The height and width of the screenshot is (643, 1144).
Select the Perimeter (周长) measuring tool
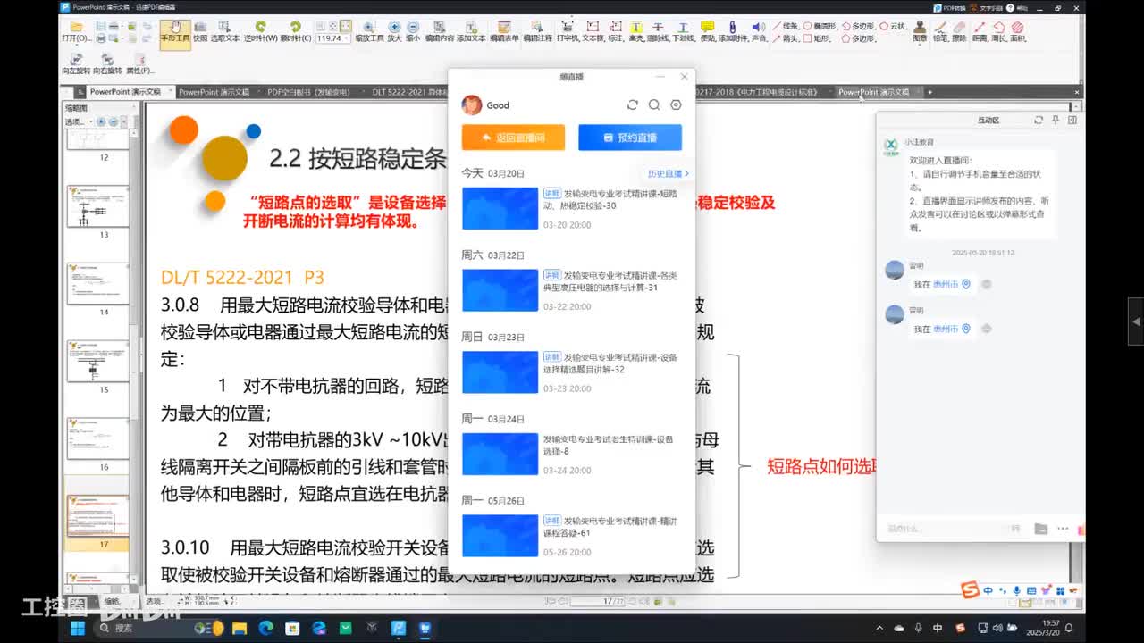click(998, 33)
